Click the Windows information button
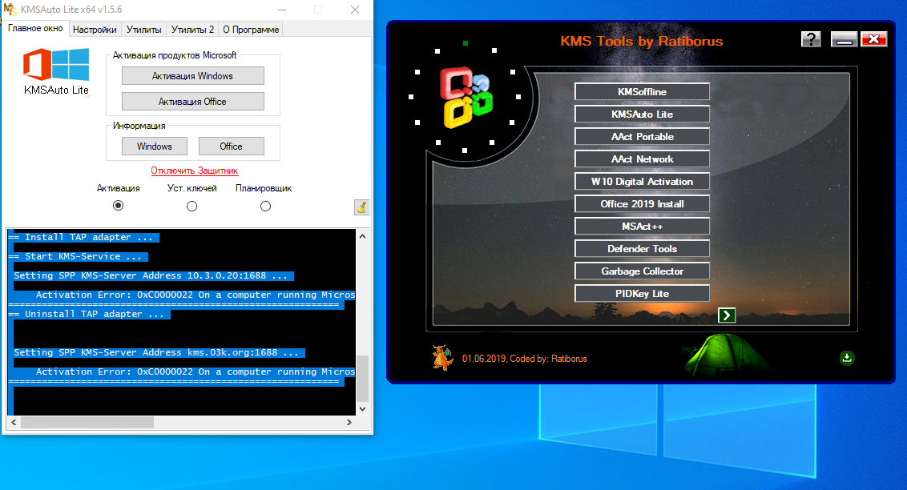The width and height of the screenshot is (907, 490). (155, 147)
